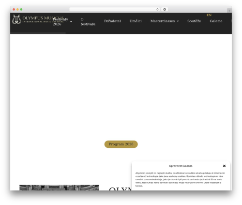The height and width of the screenshot is (205, 242).
Task: Open the Umělci menu item
Action: click(x=136, y=21)
